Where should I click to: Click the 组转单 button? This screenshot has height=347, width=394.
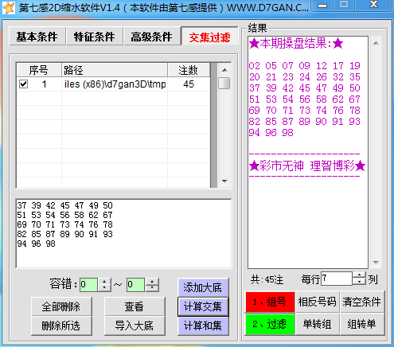(x=362, y=324)
